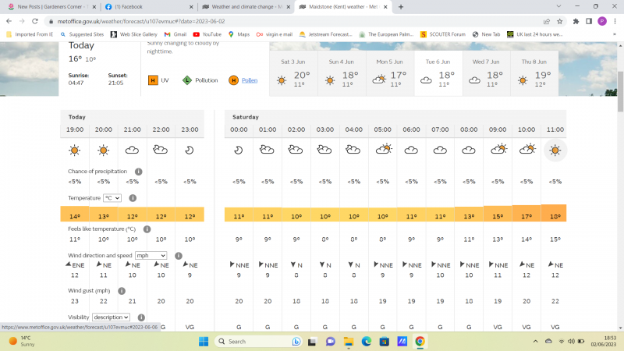Screen dimensions: 624x351
Task: Open the Windows Start menu
Action: (204, 342)
